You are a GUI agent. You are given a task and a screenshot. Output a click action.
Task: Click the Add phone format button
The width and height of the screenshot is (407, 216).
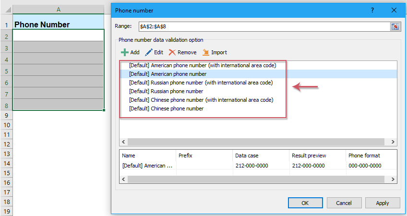(x=130, y=52)
